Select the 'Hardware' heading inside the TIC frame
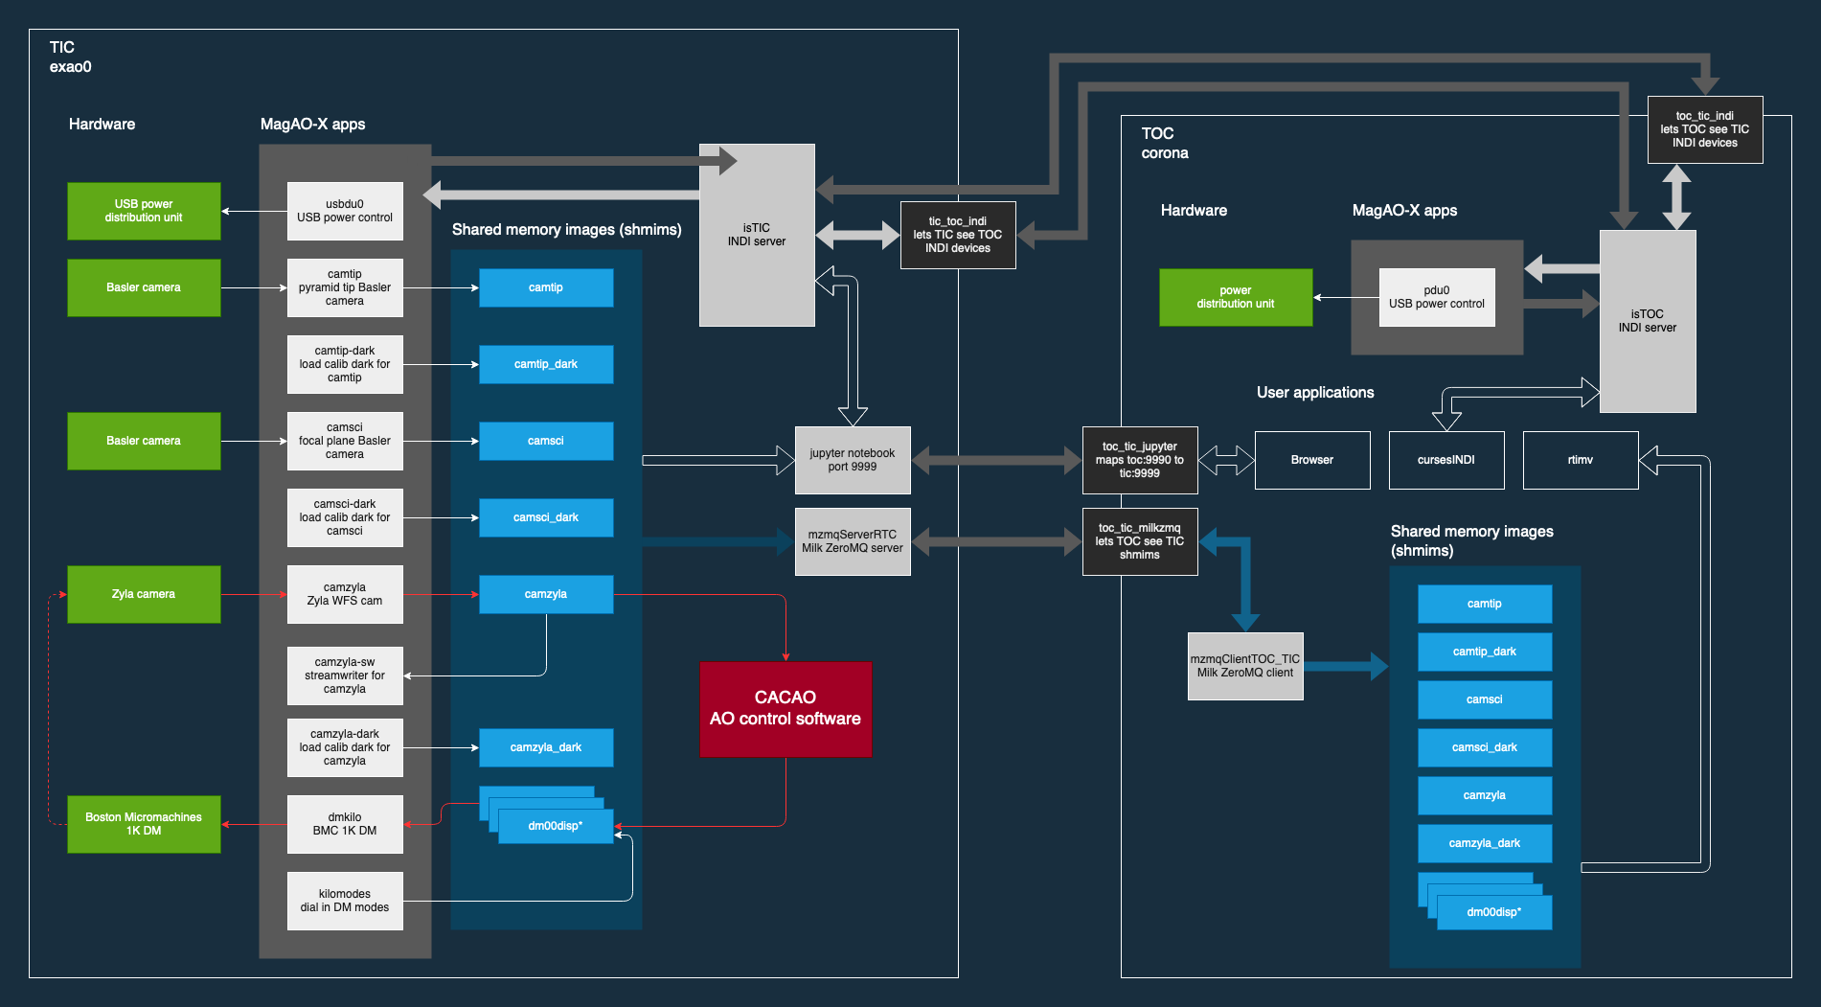The width and height of the screenshot is (1821, 1007). pos(102,124)
